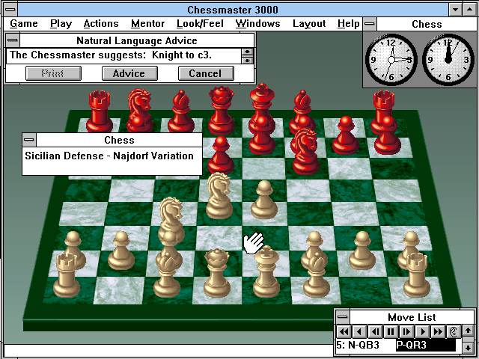This screenshot has width=479, height=359.
Task: Select the white queen piece
Action: point(217,272)
